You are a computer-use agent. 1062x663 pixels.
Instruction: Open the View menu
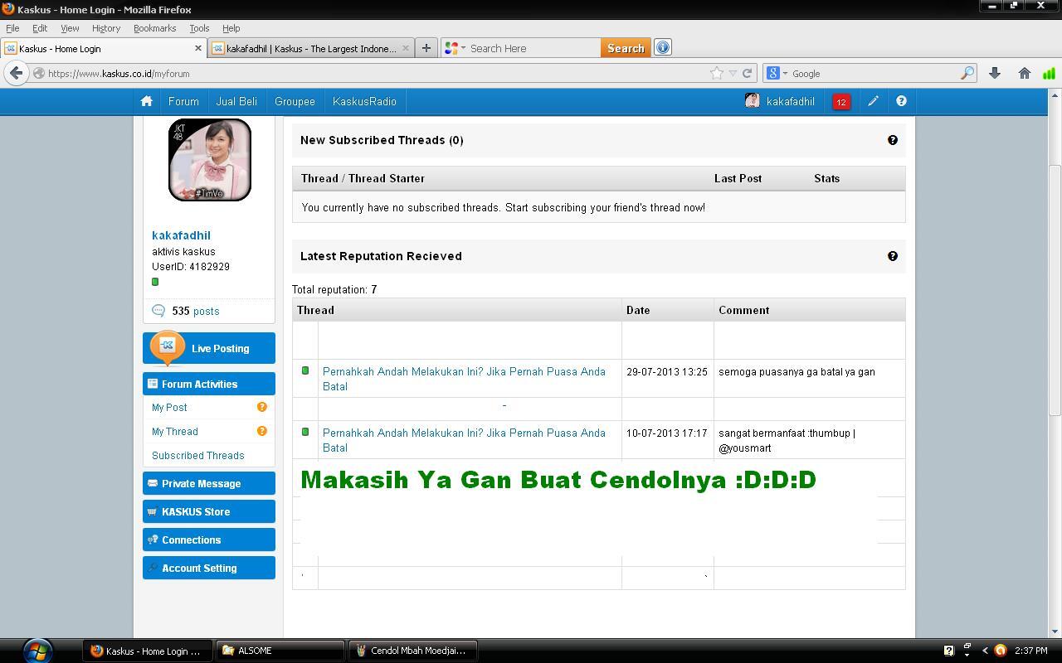pyautogui.click(x=70, y=28)
